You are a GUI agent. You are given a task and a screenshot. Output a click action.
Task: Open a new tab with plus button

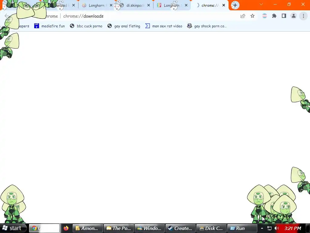(235, 5)
